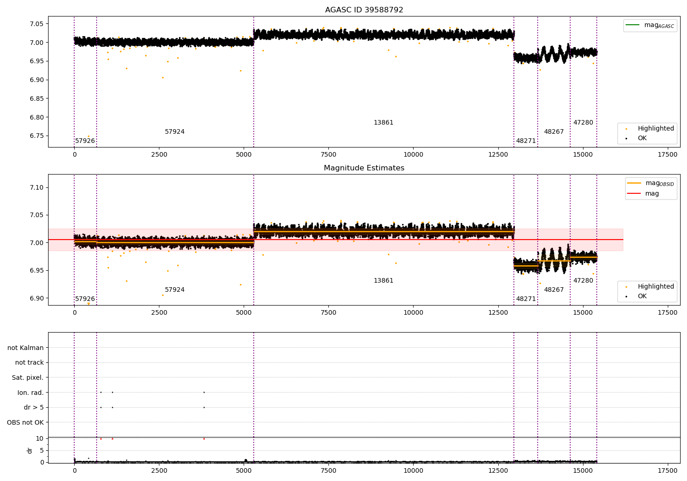This screenshot has width=687, height=481.
Task: Select 'OK' legend entry in AGASC ID plot
Action: pos(642,138)
